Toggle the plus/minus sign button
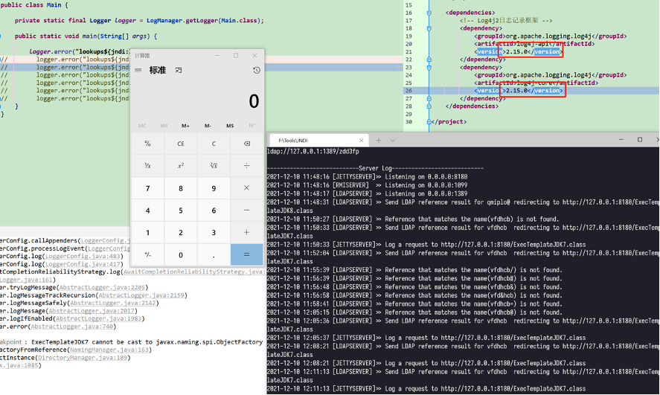This screenshot has height=395, width=660. coord(147,254)
